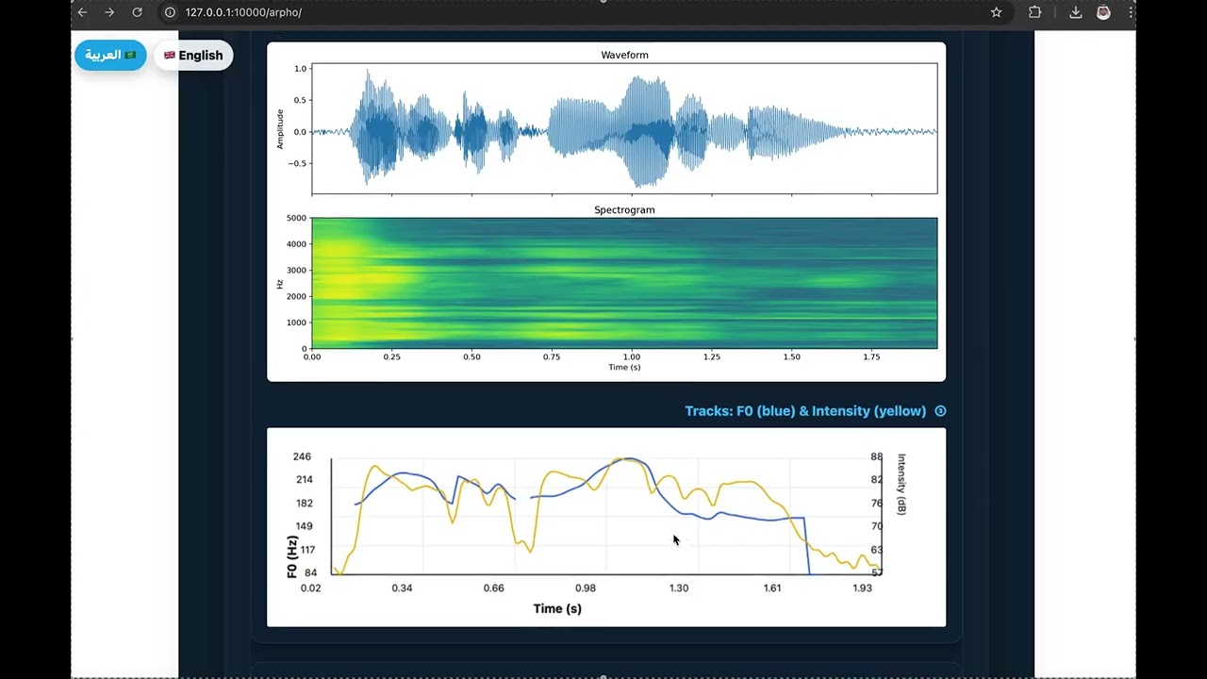Click the "0.98" tick on the tracks time axis
The width and height of the screenshot is (1207, 679).
click(586, 588)
